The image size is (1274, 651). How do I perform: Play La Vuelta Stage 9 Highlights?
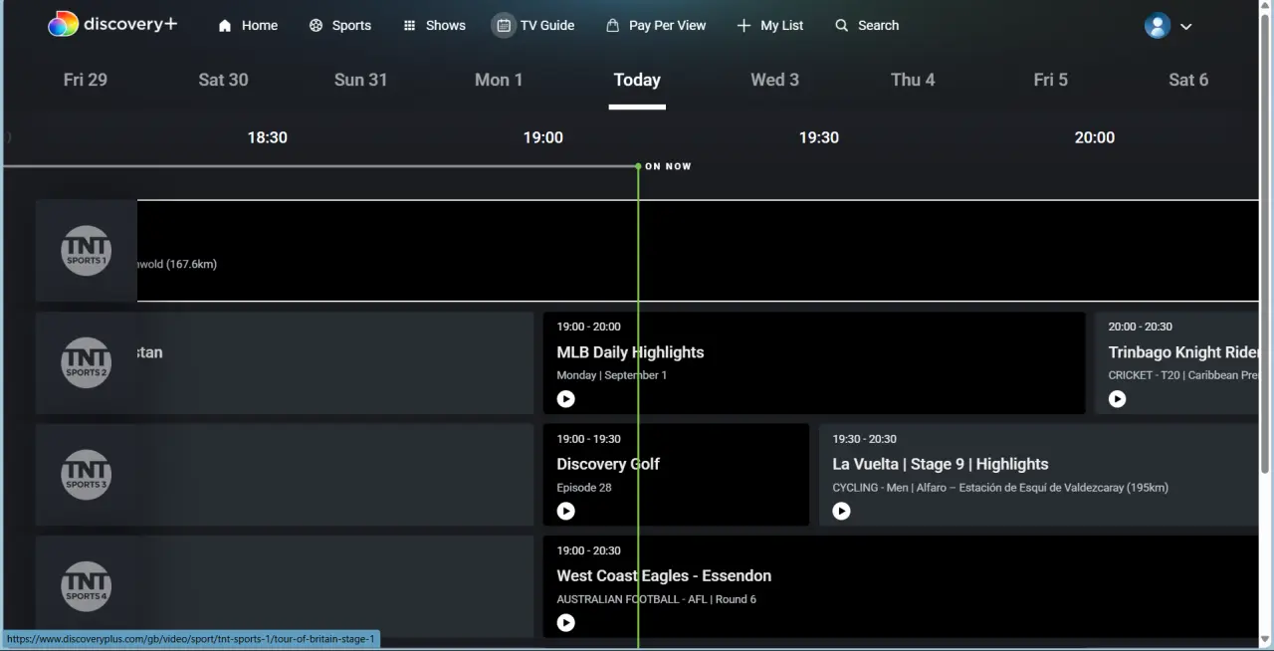click(x=842, y=511)
